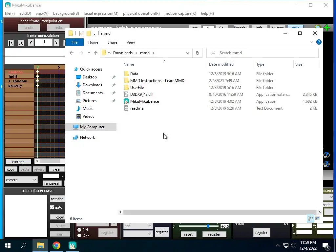The width and height of the screenshot is (336, 252).
Task: Open physical operation(P) menu
Action: [x=141, y=13]
